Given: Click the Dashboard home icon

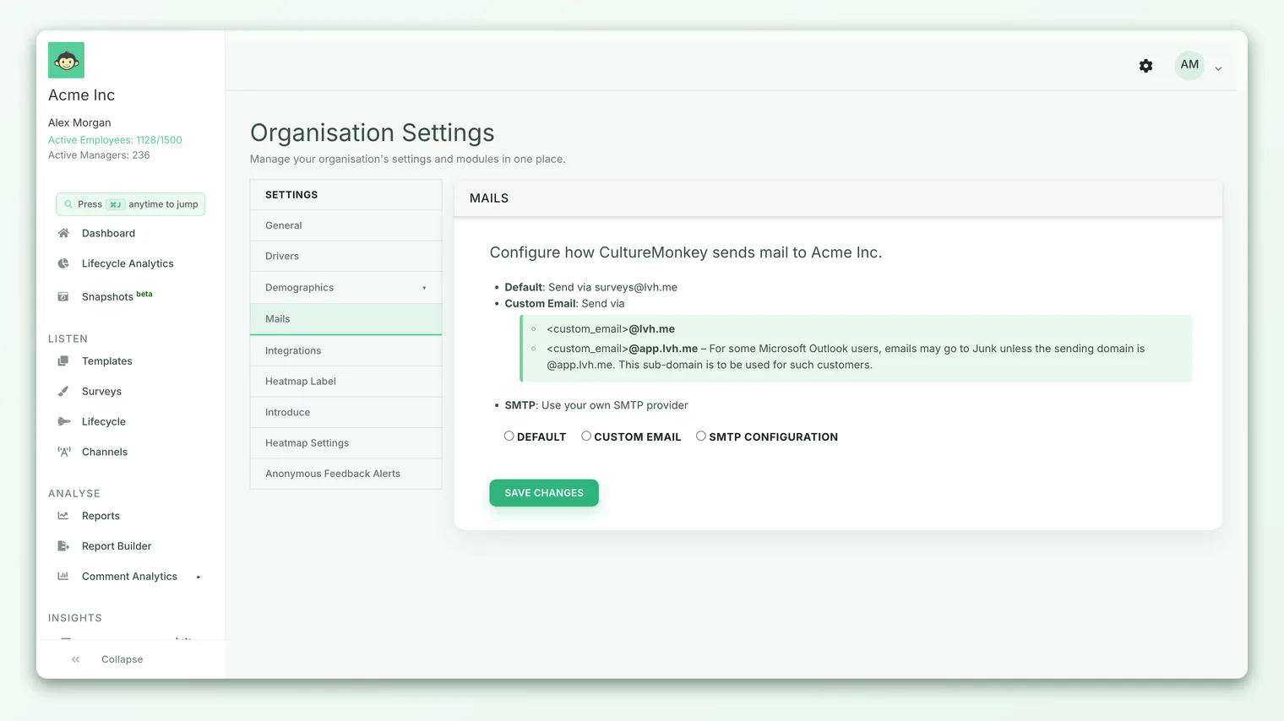Looking at the screenshot, I should 63,233.
